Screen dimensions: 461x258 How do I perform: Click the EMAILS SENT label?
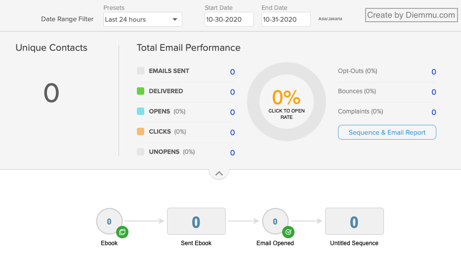(169, 71)
